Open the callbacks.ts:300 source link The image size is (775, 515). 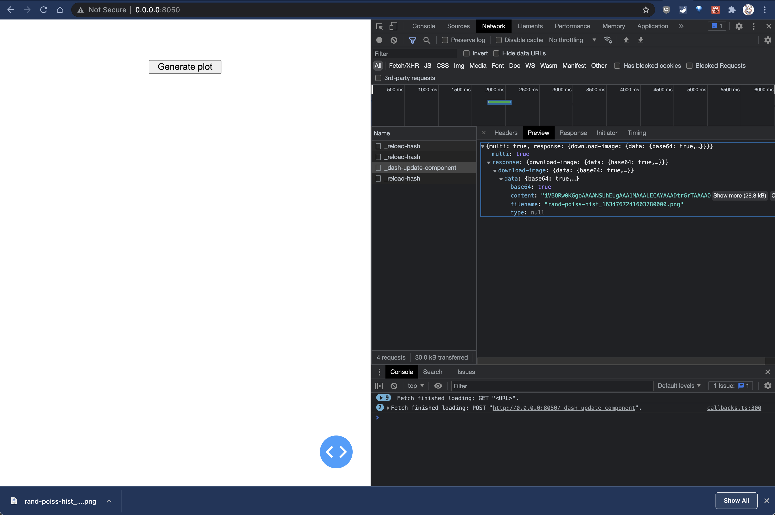pyautogui.click(x=734, y=408)
